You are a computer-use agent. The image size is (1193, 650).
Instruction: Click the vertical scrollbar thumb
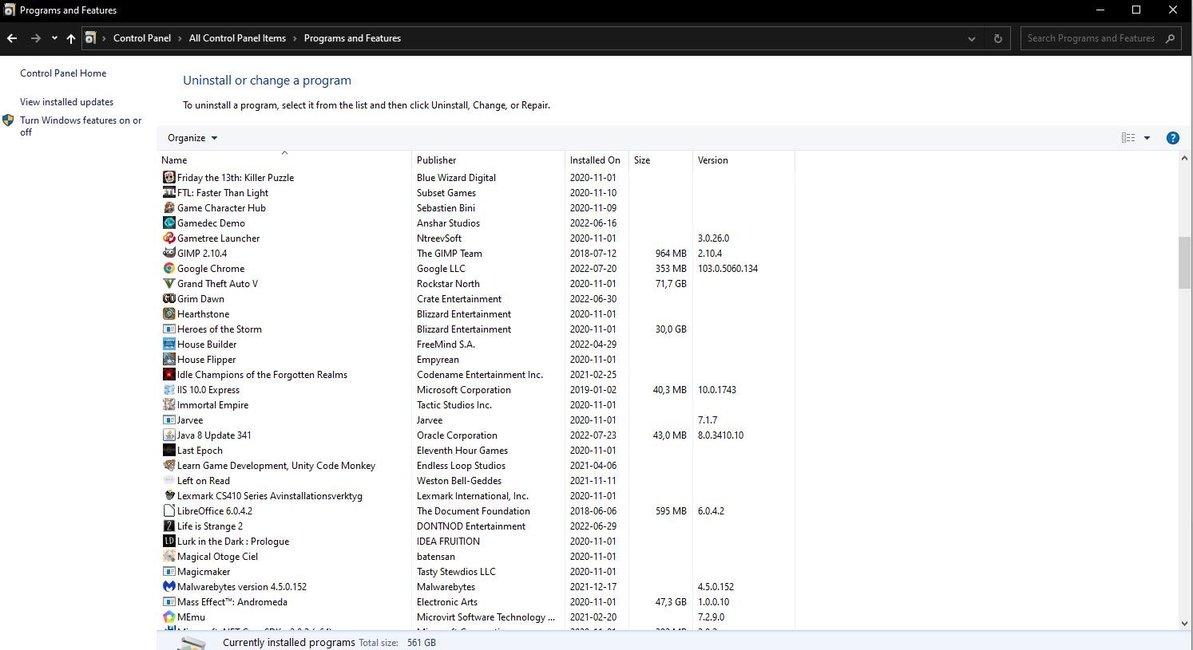pos(1184,262)
